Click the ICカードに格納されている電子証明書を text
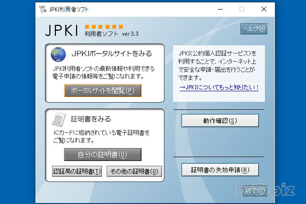The height and width of the screenshot is (204, 306). coord(101,133)
